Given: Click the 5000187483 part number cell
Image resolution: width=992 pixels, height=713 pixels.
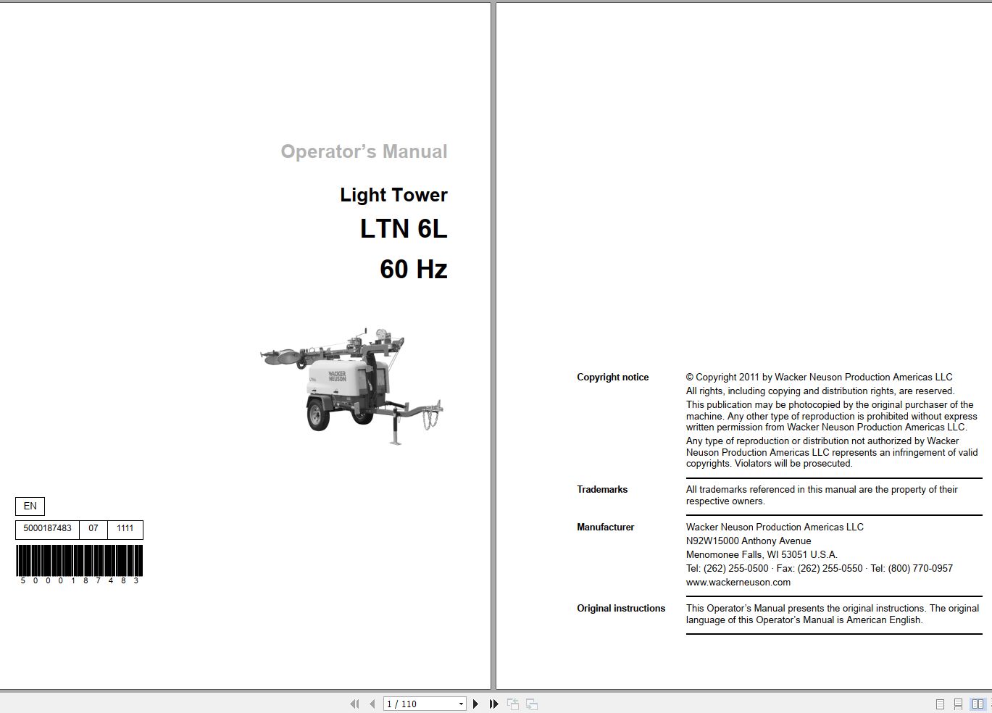Looking at the screenshot, I should pos(48,529).
